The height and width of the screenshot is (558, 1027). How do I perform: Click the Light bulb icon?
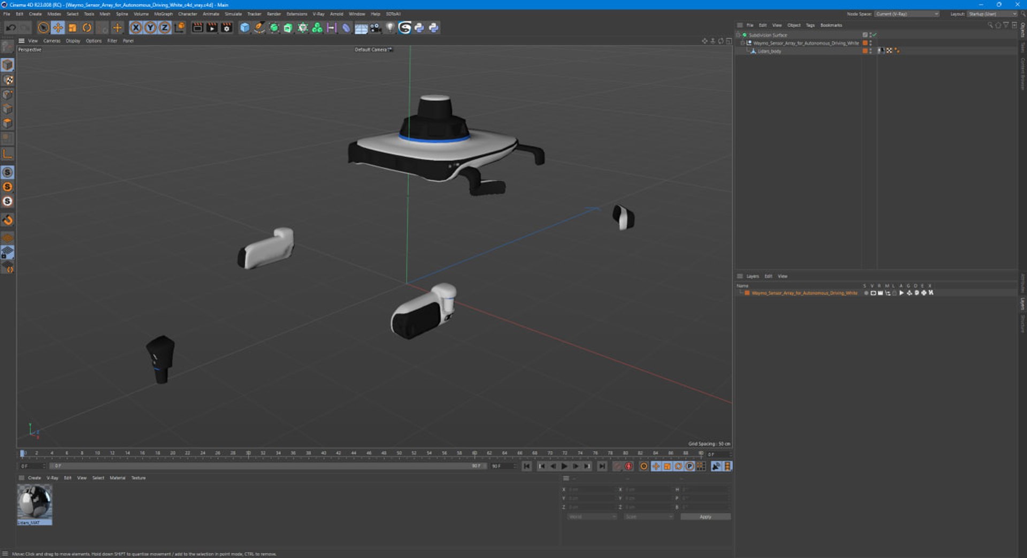390,28
